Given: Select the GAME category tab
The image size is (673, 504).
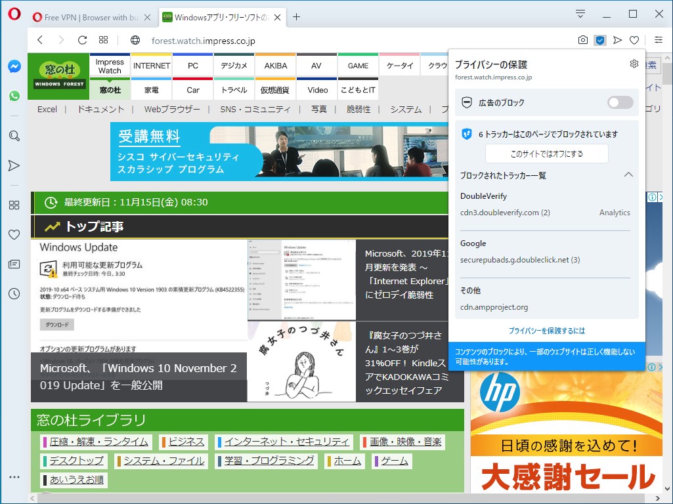Looking at the screenshot, I should click(358, 65).
